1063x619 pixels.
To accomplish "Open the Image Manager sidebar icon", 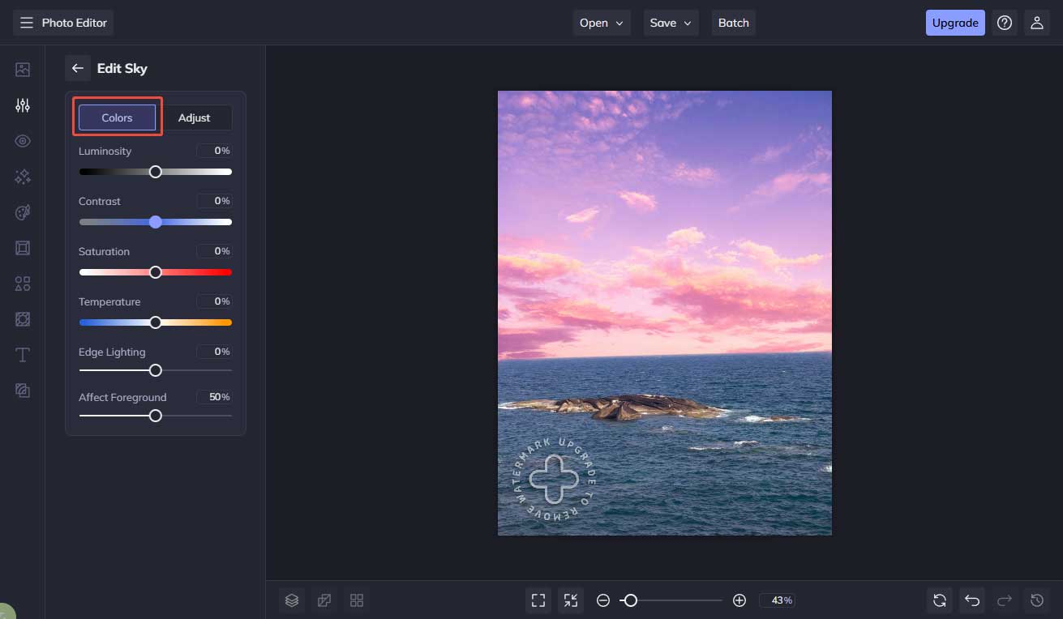I will pyautogui.click(x=23, y=70).
